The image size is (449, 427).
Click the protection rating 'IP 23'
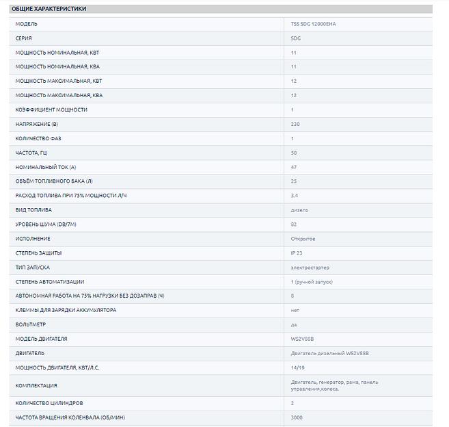tap(297, 253)
